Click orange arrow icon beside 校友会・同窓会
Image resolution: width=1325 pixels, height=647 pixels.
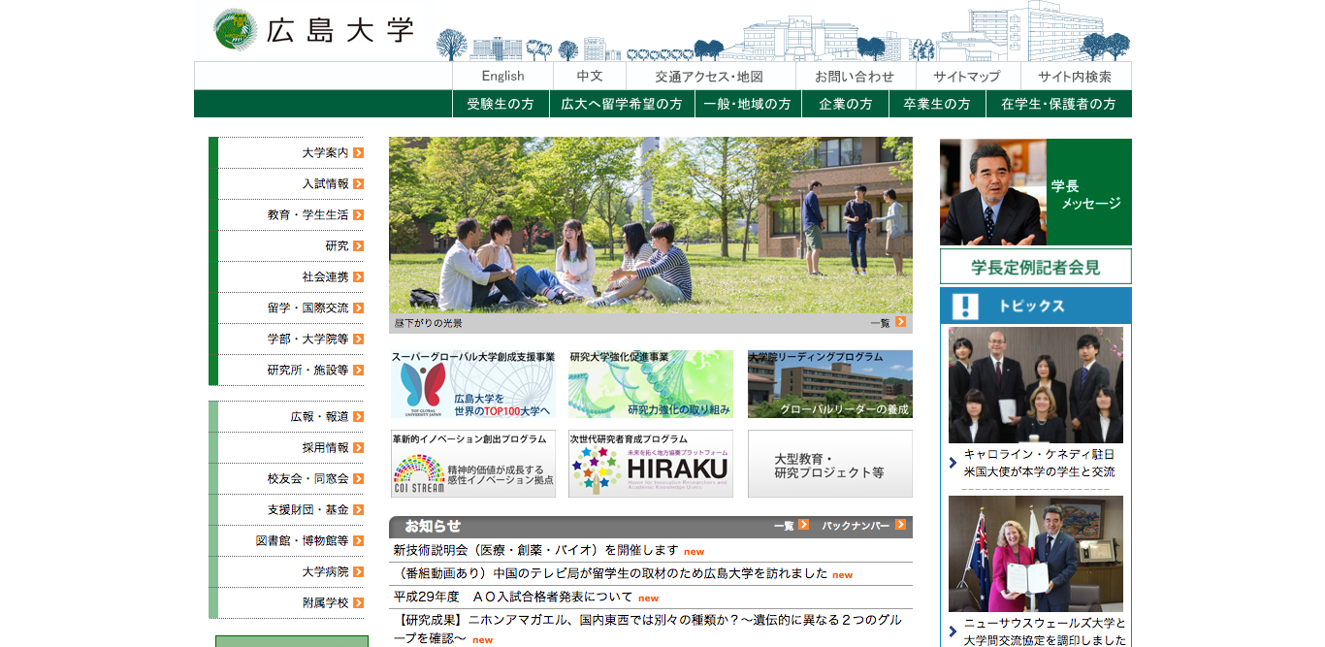(x=359, y=479)
